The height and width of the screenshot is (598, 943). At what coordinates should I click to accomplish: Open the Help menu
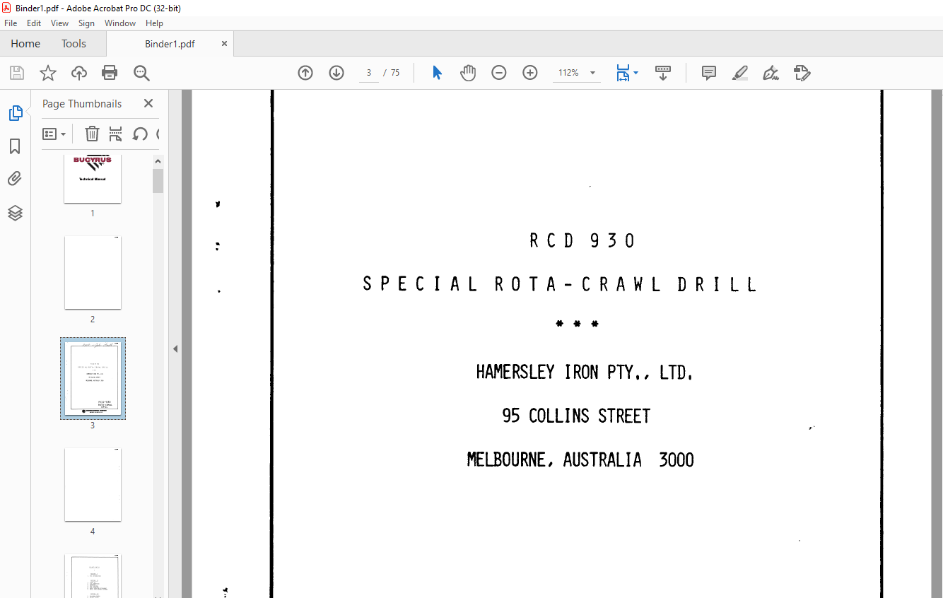(154, 23)
